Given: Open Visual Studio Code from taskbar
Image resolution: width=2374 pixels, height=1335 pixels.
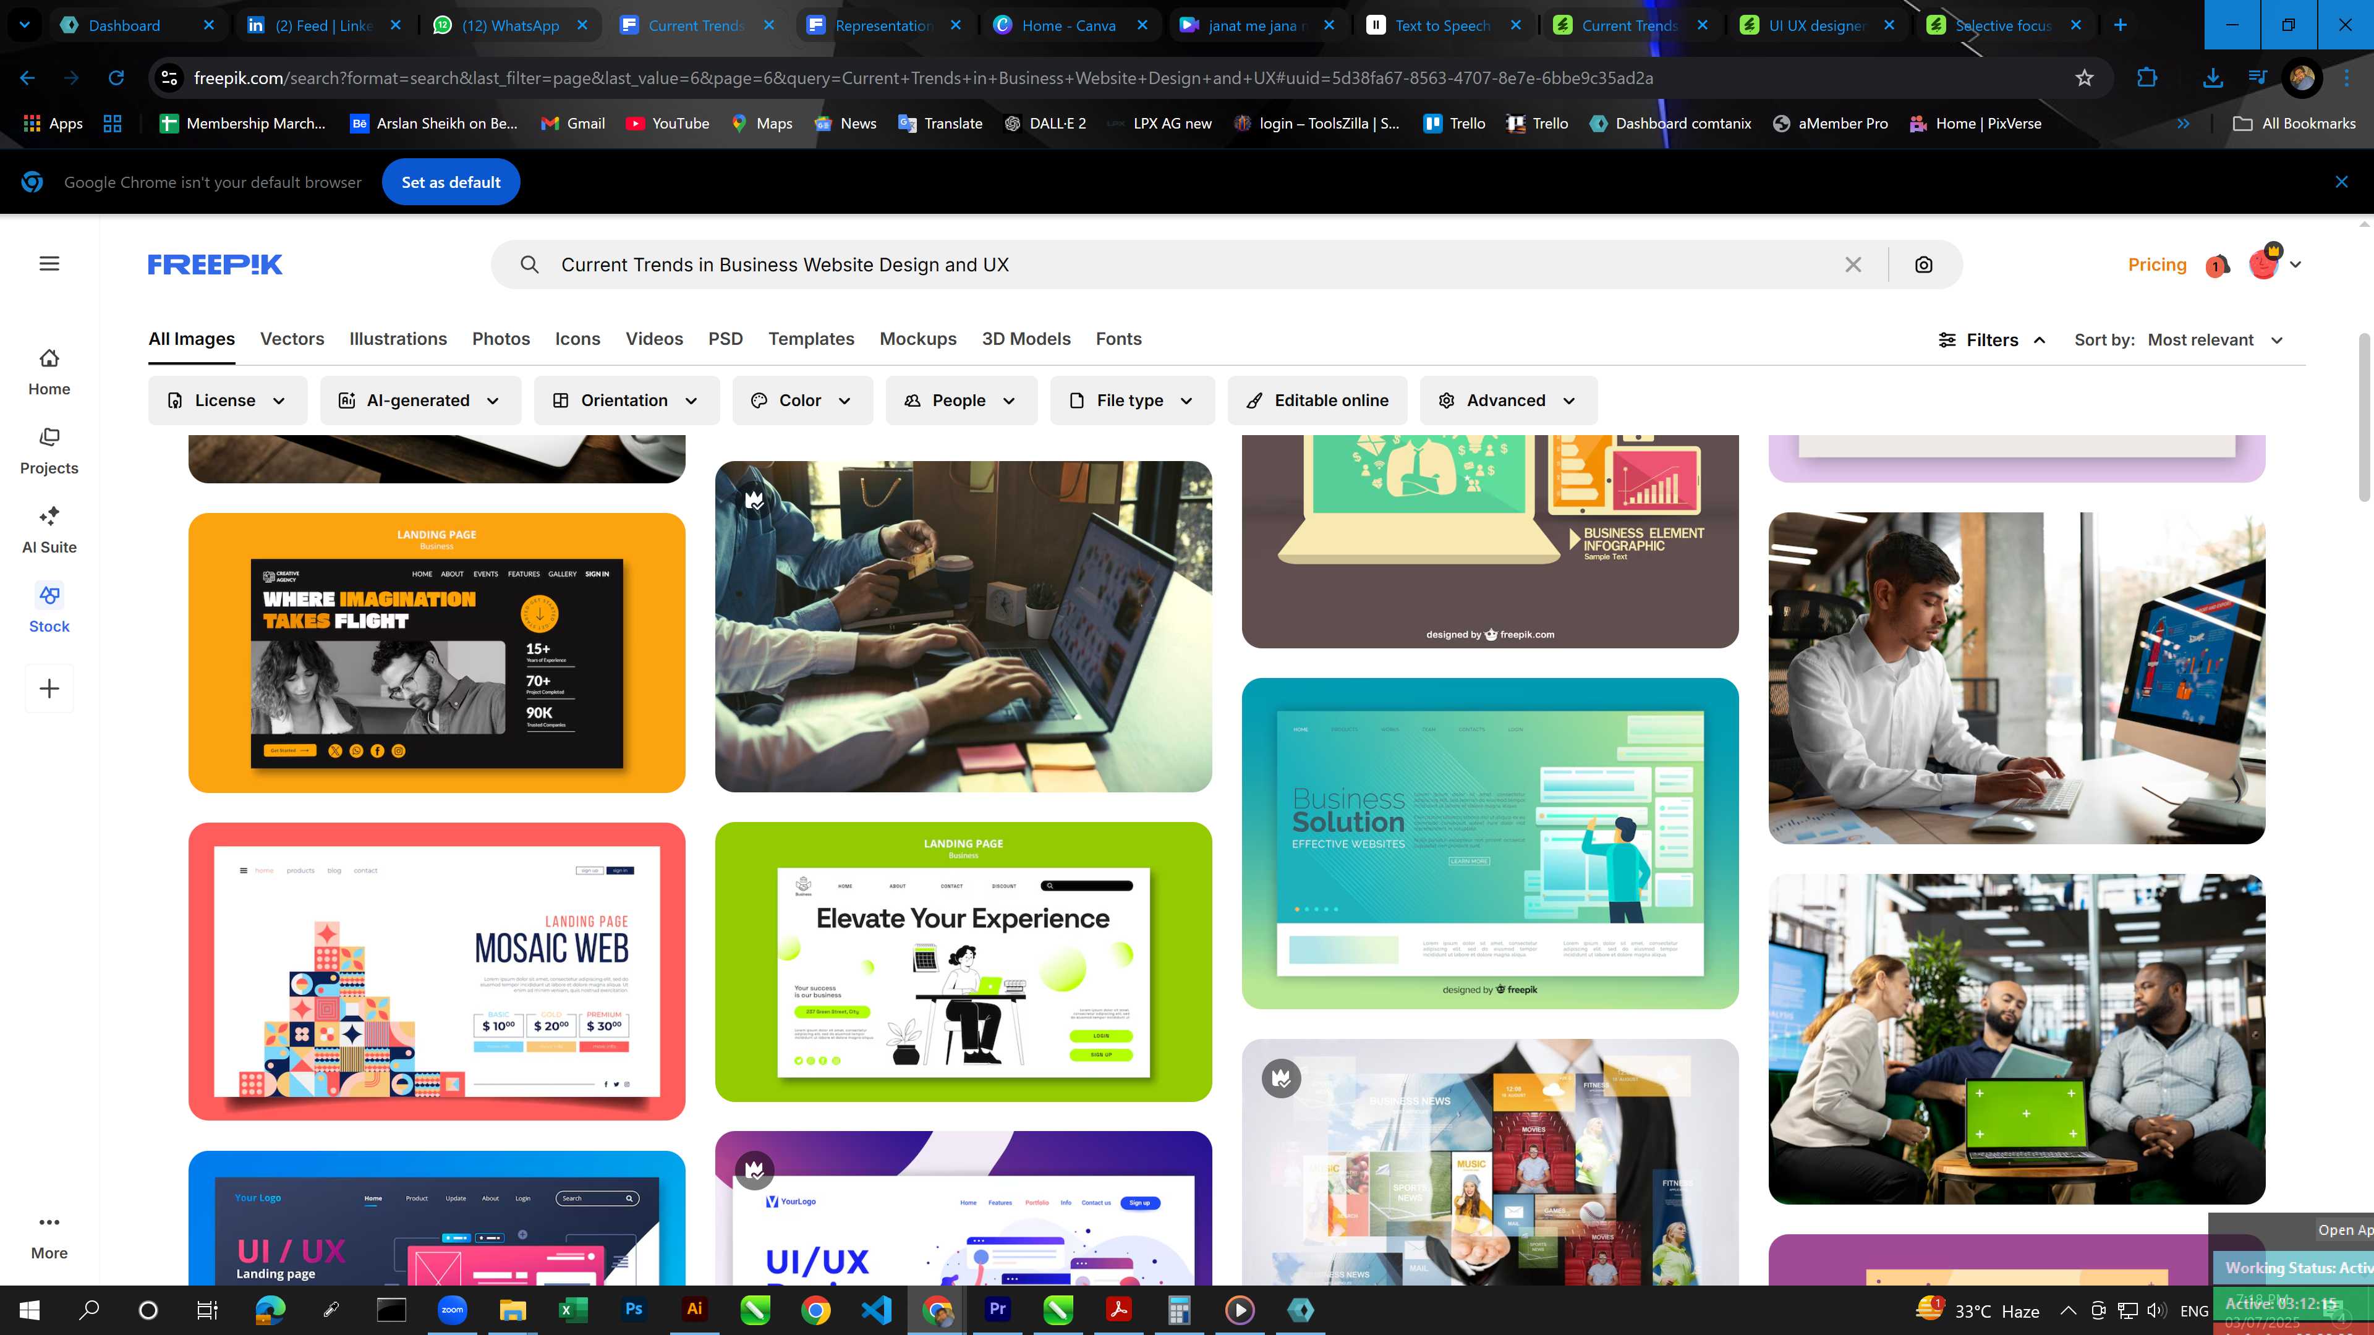Looking at the screenshot, I should (x=877, y=1309).
